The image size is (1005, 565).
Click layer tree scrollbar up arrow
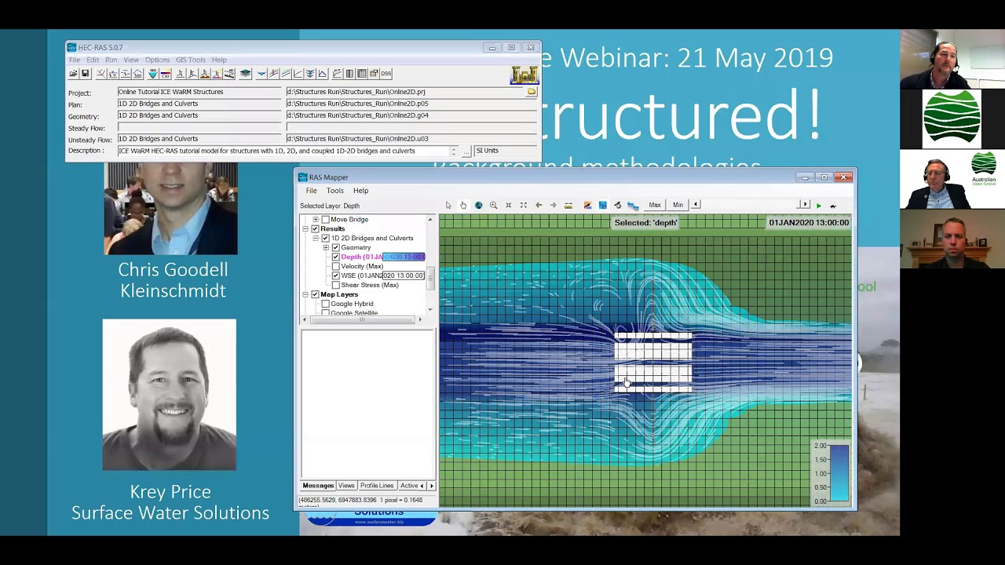tap(429, 220)
